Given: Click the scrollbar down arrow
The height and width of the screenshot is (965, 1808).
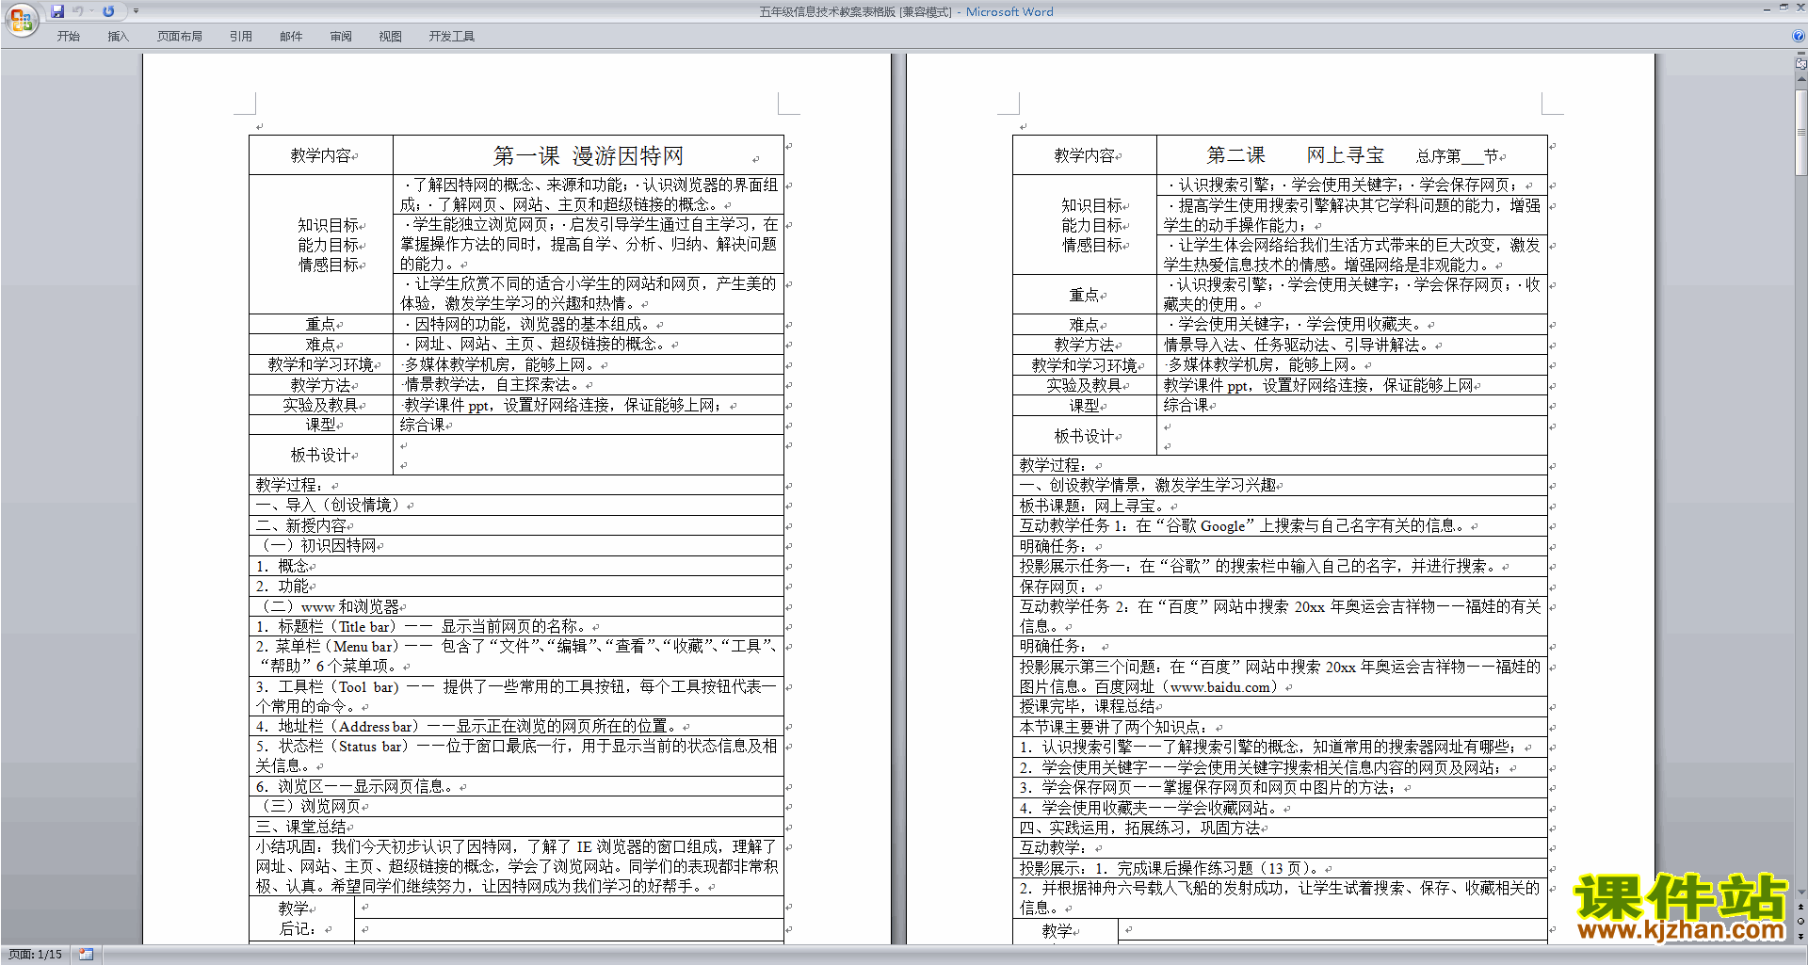Looking at the screenshot, I should [x=1801, y=893].
